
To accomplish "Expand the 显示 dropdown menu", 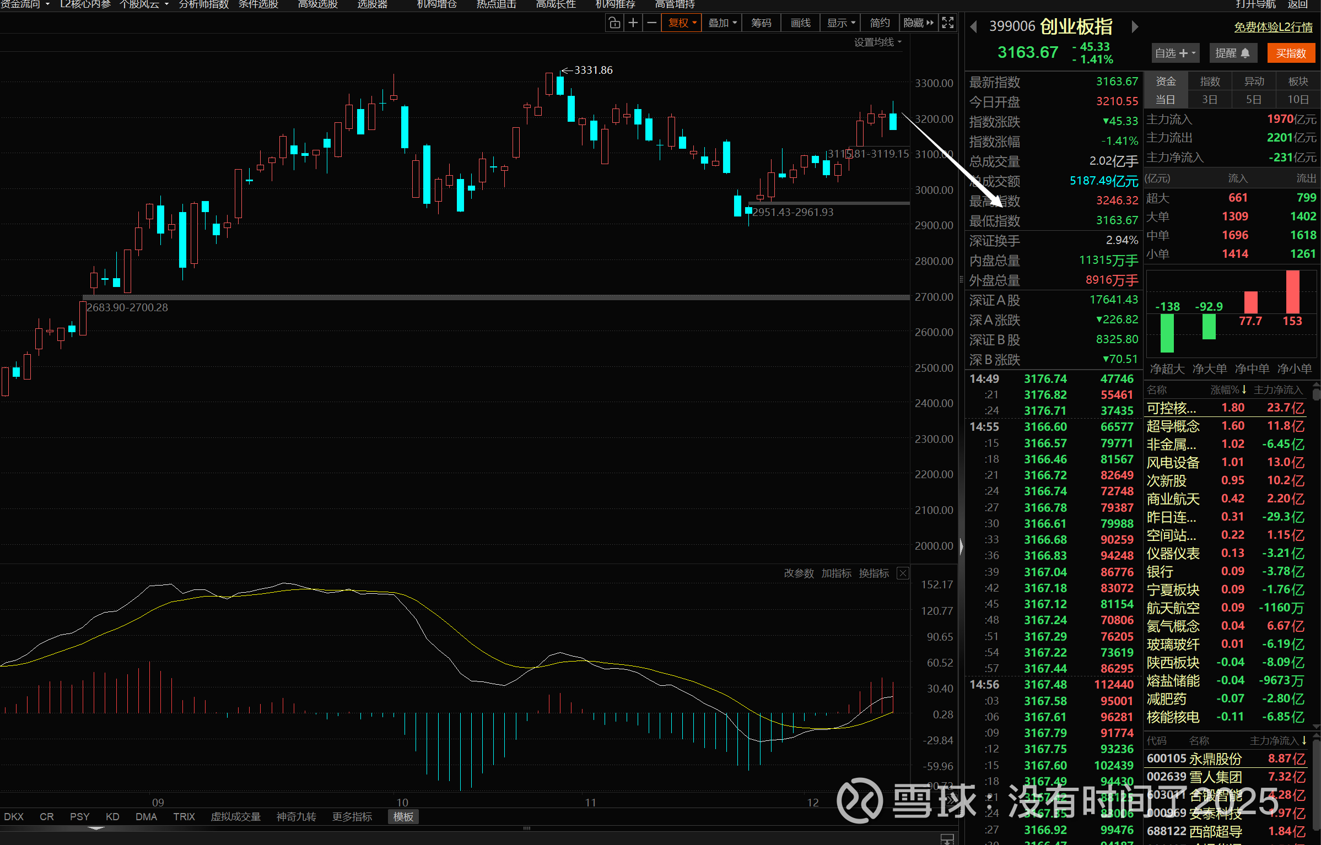I will (x=840, y=23).
